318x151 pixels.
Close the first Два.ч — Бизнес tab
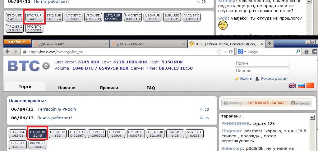106,44
